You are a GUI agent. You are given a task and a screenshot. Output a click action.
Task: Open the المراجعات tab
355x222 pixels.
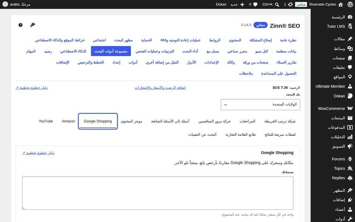[247, 121]
